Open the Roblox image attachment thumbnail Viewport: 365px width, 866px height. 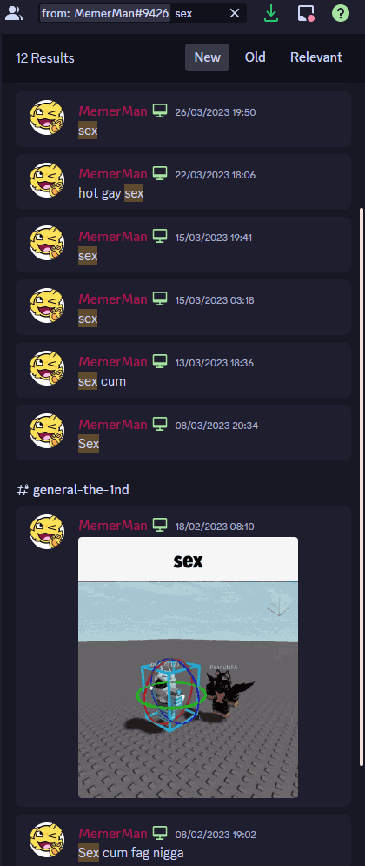[x=188, y=668]
